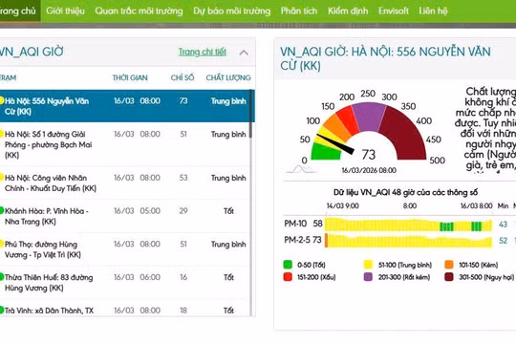
Task: Click the red 151-200 (Xấu) legend swatch
Action: click(288, 276)
